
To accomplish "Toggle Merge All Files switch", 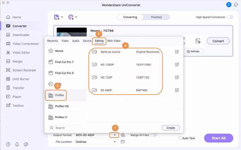I will (x=154, y=135).
